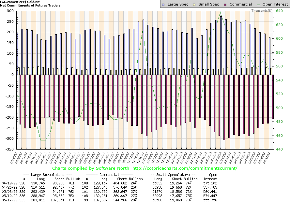Open the cotpricecharts.com commitmentscurrent URL
The width and height of the screenshot is (290, 202).
[184, 168]
